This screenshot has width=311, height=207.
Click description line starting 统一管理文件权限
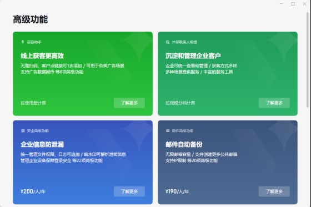[x=73, y=154]
